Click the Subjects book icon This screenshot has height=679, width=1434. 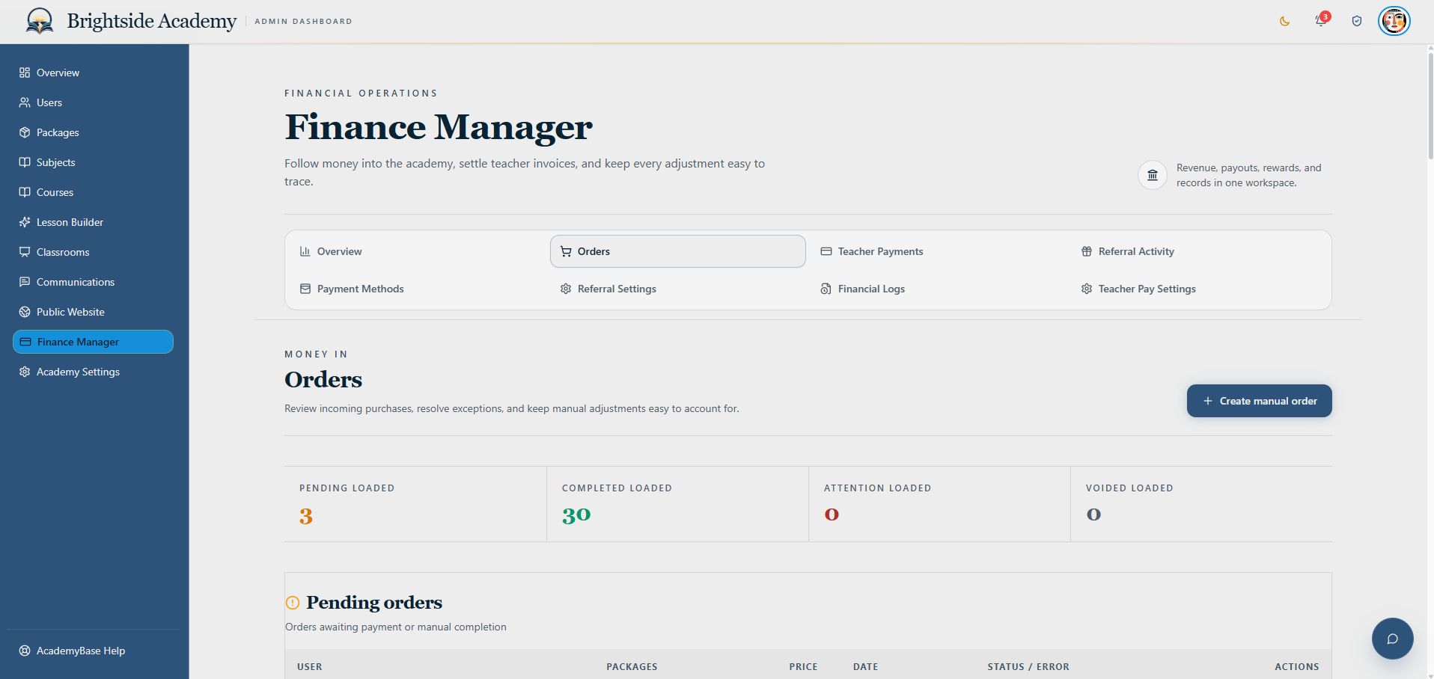coord(25,162)
